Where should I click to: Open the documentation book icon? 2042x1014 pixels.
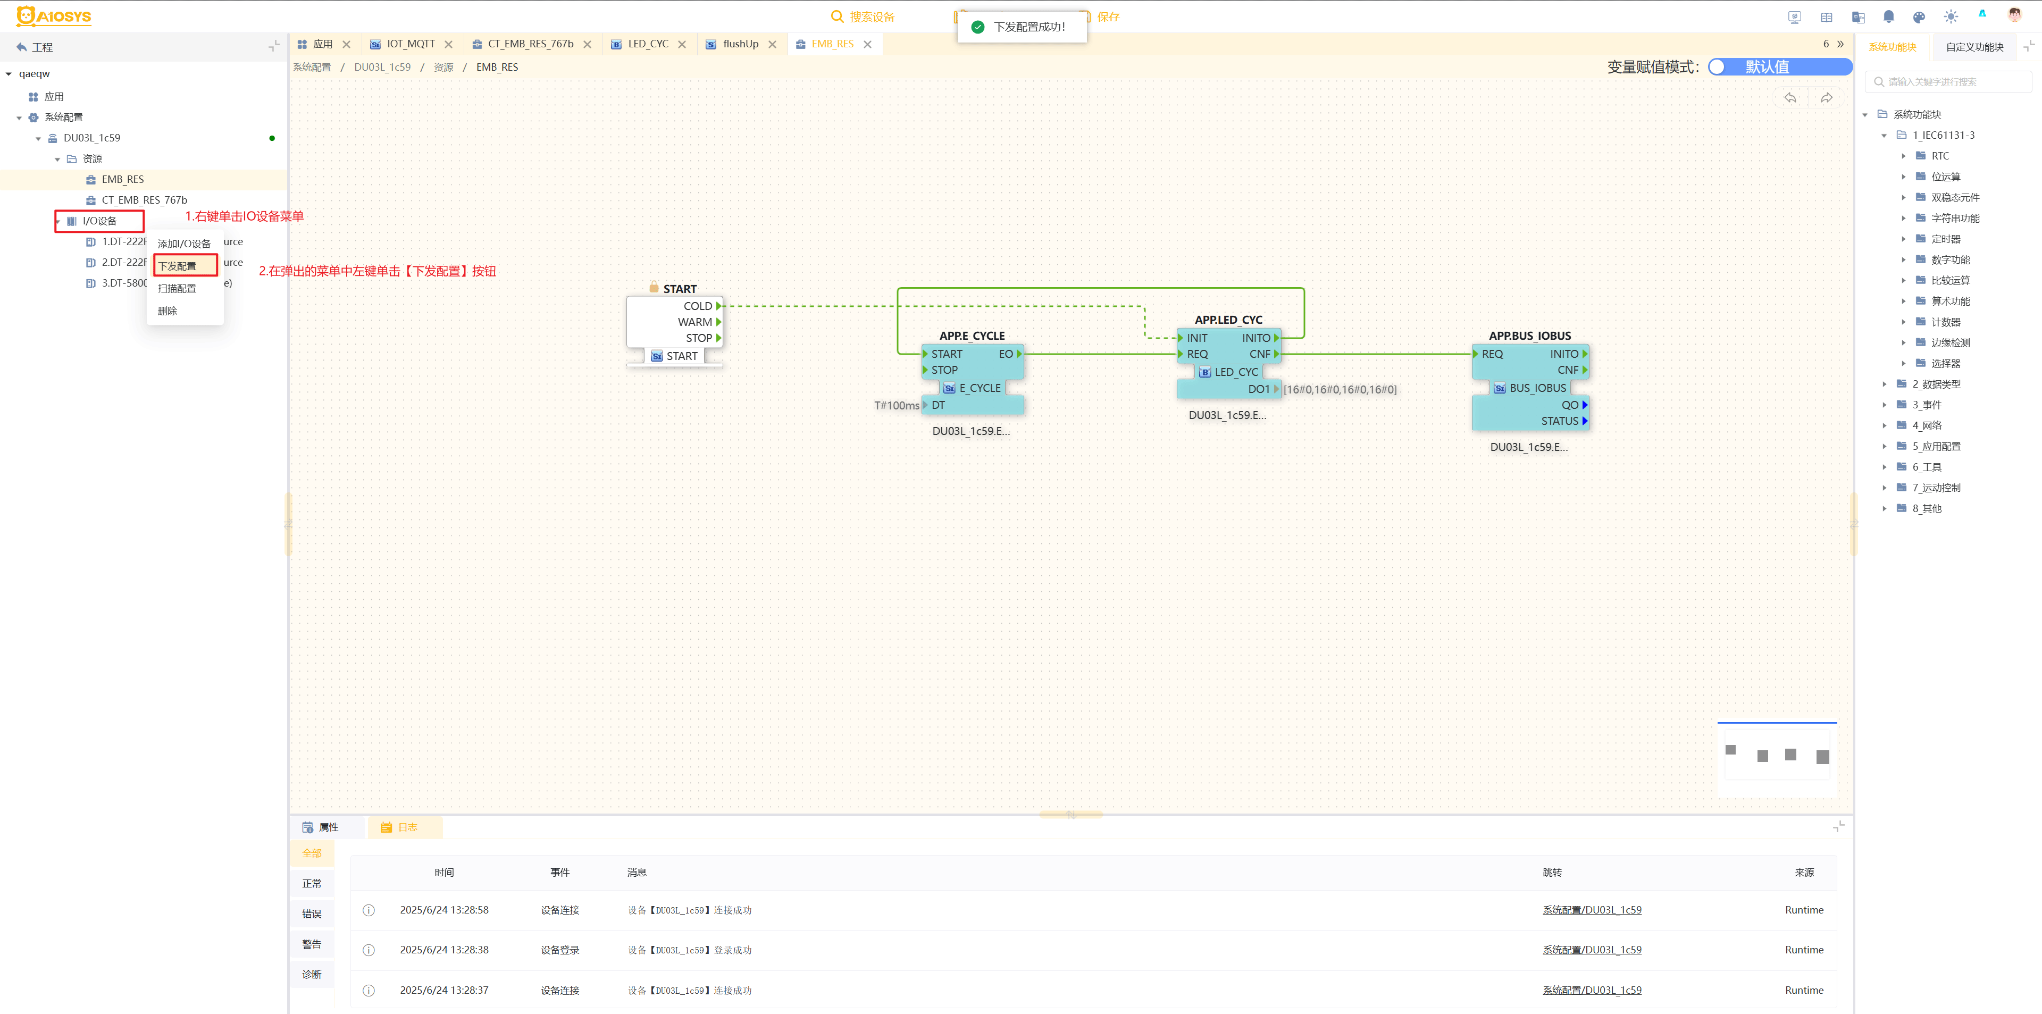(x=1827, y=16)
